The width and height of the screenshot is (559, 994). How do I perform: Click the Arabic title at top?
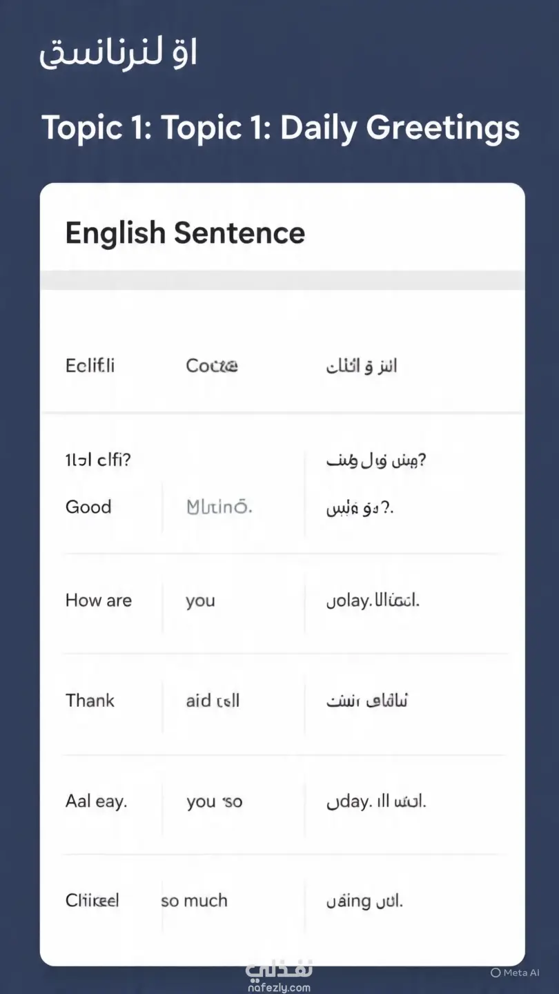point(118,53)
